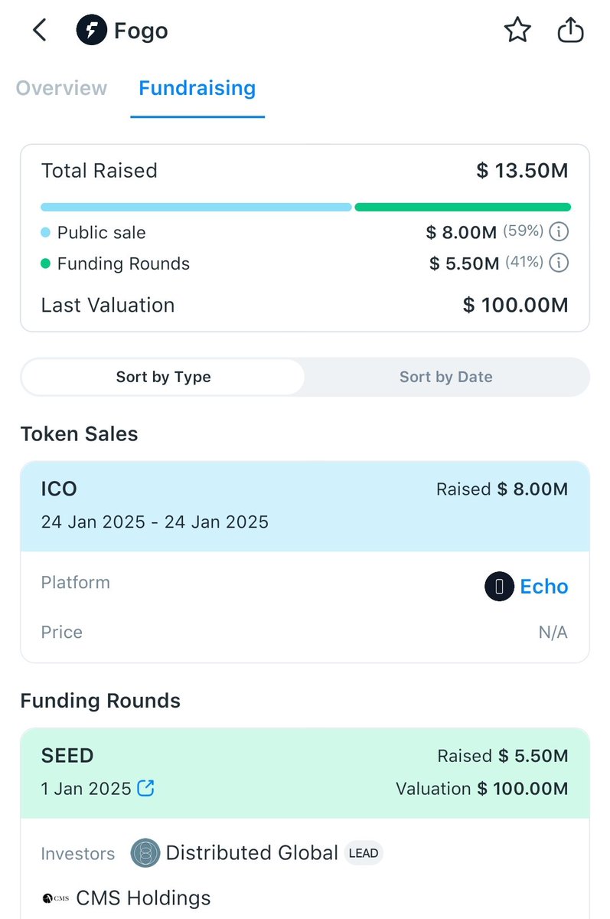610x919 pixels.
Task: Show info for Funding Rounds percentage
Action: pos(559,263)
